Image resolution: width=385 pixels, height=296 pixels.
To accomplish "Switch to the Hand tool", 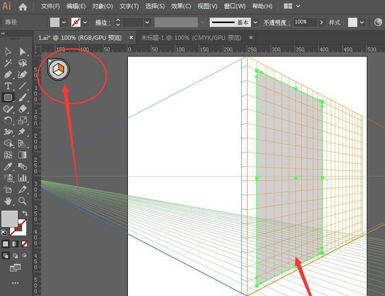I will 8,201.
